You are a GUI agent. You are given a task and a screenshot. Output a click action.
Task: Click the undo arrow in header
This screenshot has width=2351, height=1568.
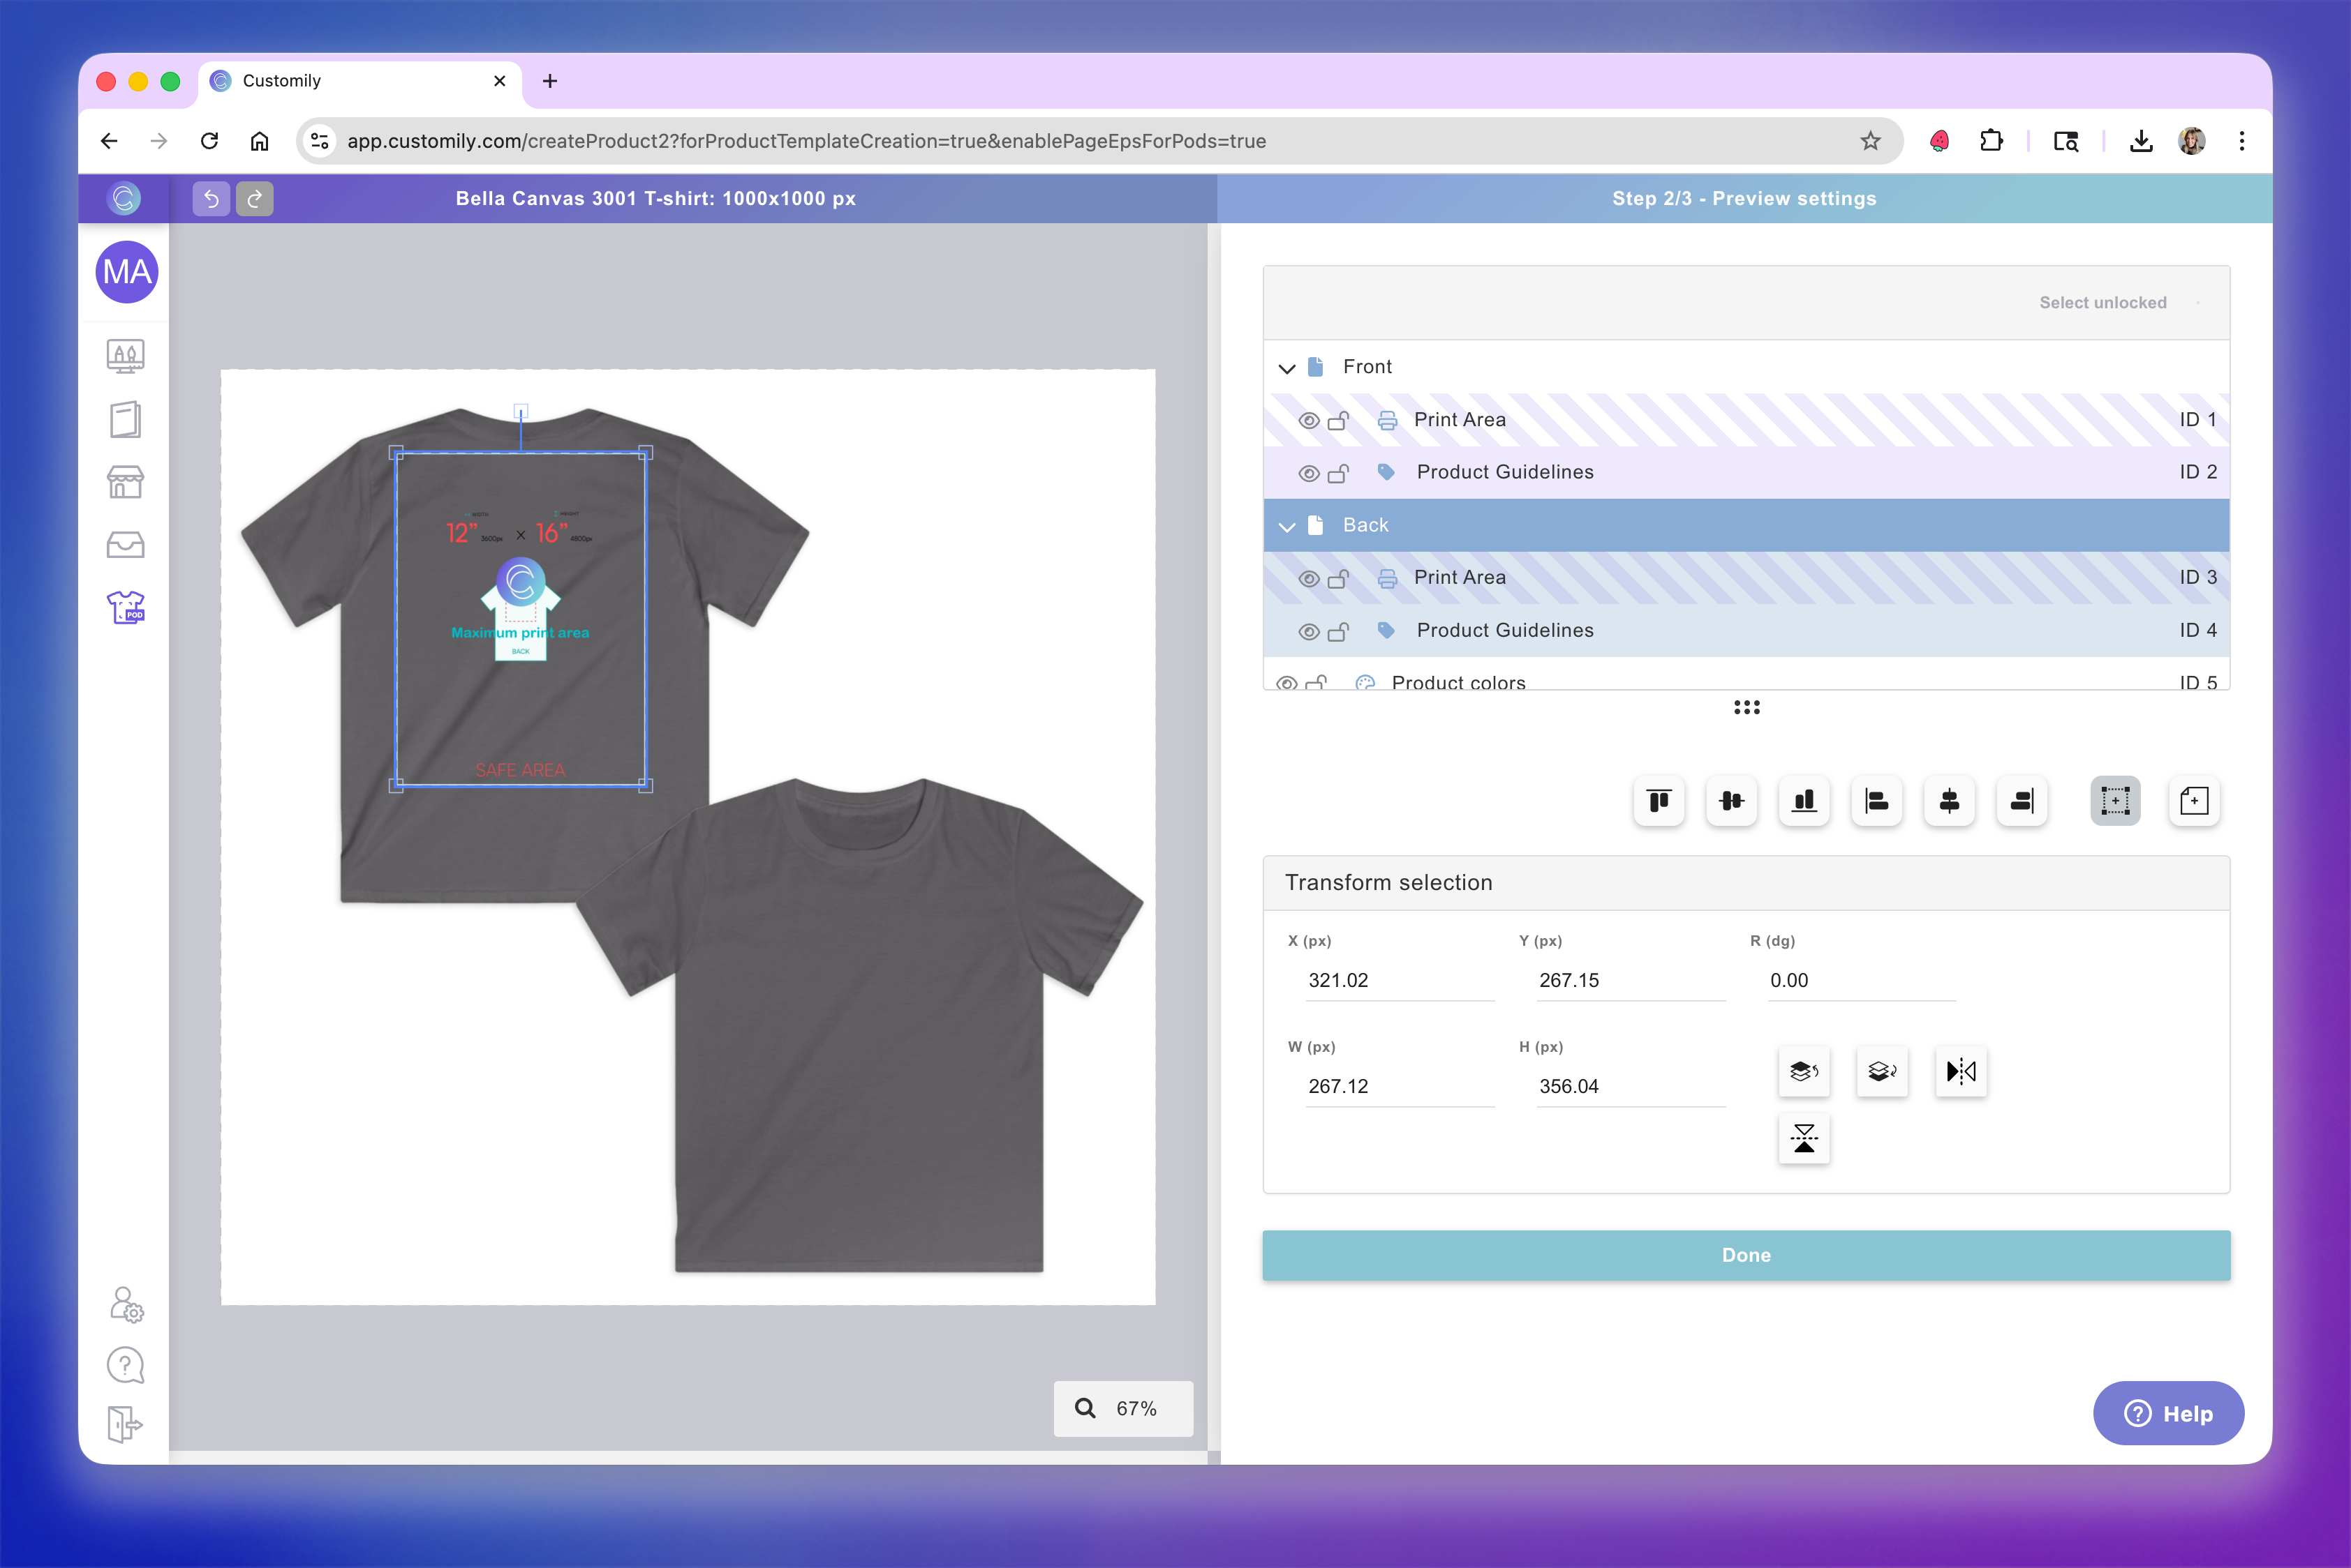pyautogui.click(x=212, y=199)
